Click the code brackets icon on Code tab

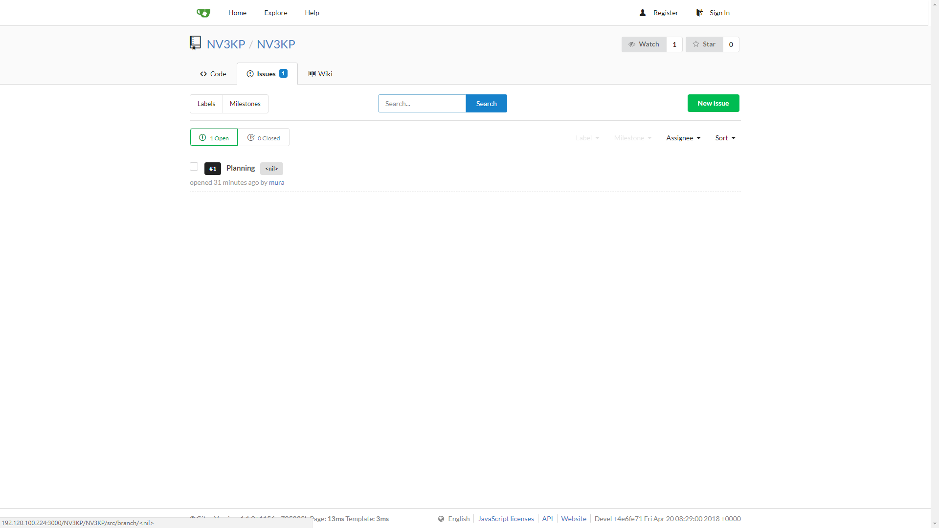pos(203,74)
